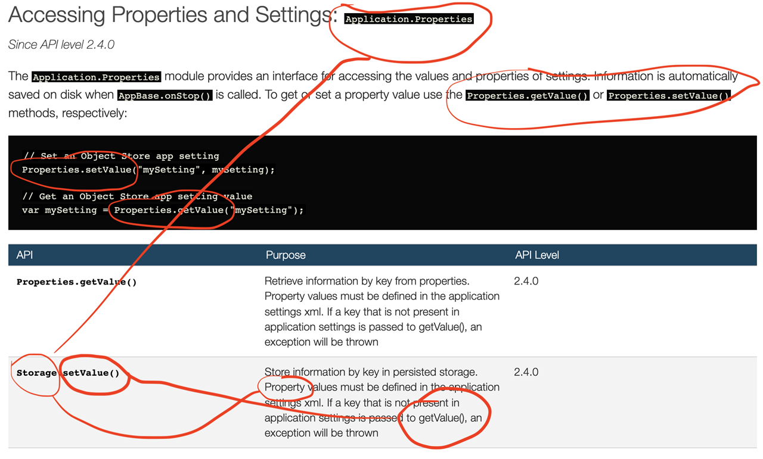Click the 'Retrieve information by key' description cell
The image size is (763, 459).
382,311
